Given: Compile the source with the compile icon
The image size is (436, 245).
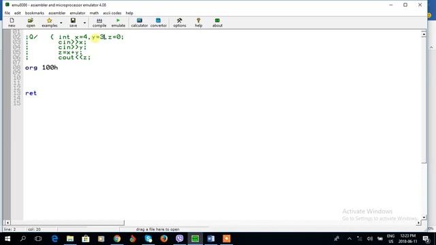Looking at the screenshot, I should [99, 22].
